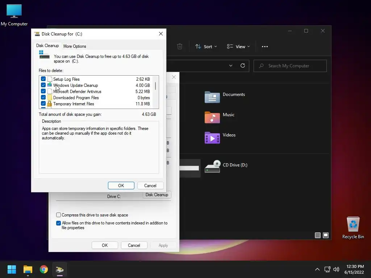Open the three-dot more options menu
The image size is (371, 278).
pos(265,47)
